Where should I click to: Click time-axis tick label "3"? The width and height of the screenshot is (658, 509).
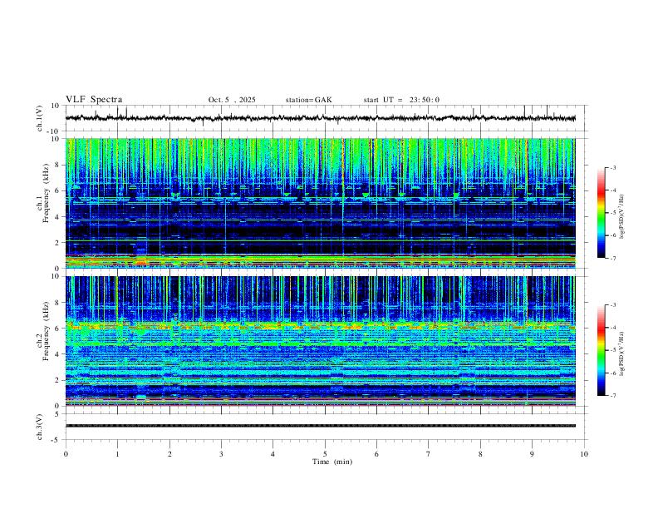point(221,454)
